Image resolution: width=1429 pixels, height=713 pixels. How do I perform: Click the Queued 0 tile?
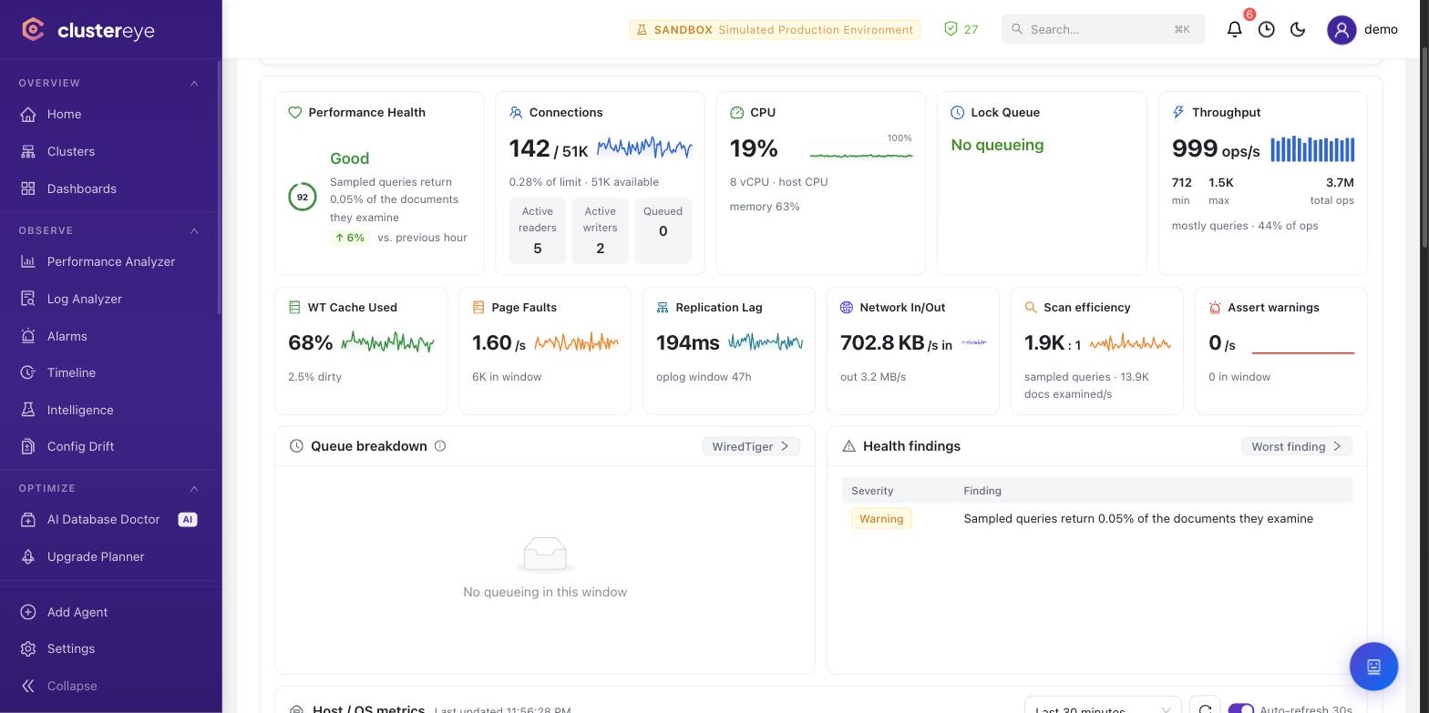[x=663, y=231]
